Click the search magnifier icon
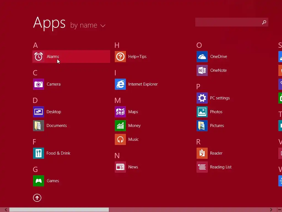The height and width of the screenshot is (212, 282). (264, 22)
